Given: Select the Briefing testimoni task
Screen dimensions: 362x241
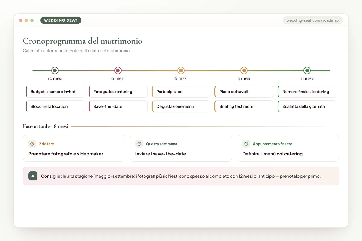Looking at the screenshot, I should 244,106.
